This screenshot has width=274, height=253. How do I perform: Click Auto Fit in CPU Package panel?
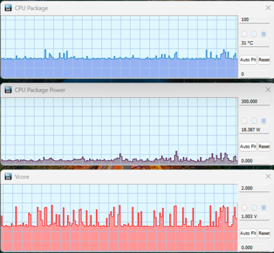click(248, 60)
